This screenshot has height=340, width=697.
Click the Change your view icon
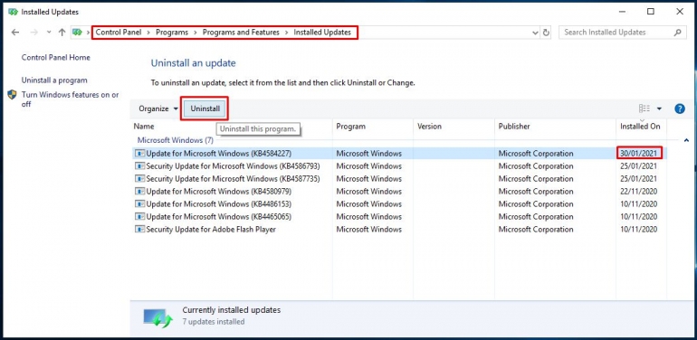tap(644, 109)
